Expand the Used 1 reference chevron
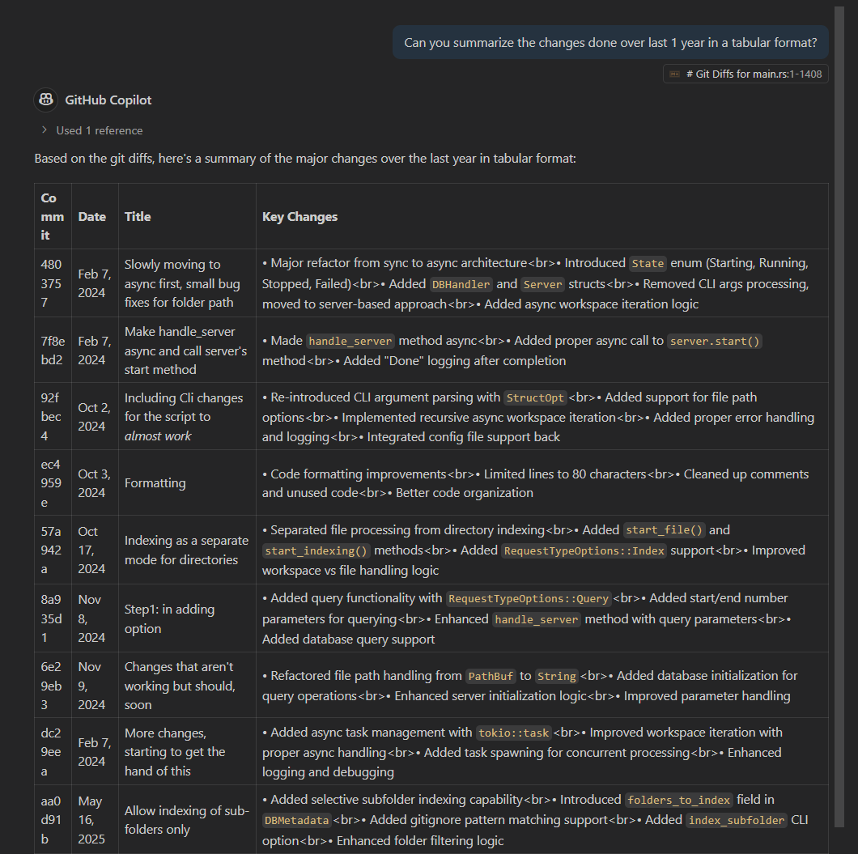Image resolution: width=858 pixels, height=854 pixels. point(45,130)
